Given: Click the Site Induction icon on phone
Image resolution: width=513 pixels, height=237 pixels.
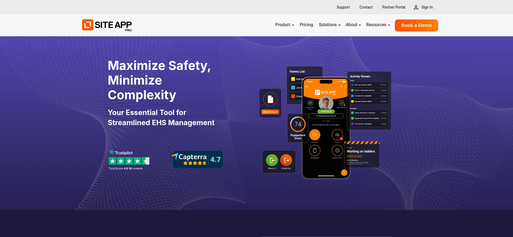Looking at the screenshot, I should click(342, 103).
